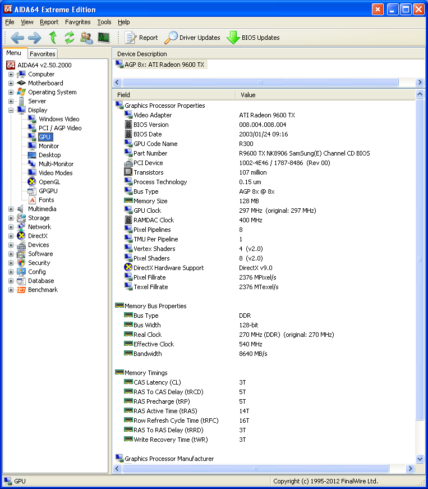Expand the Storage node
Viewport: 428px width, 489px height.
click(11, 218)
